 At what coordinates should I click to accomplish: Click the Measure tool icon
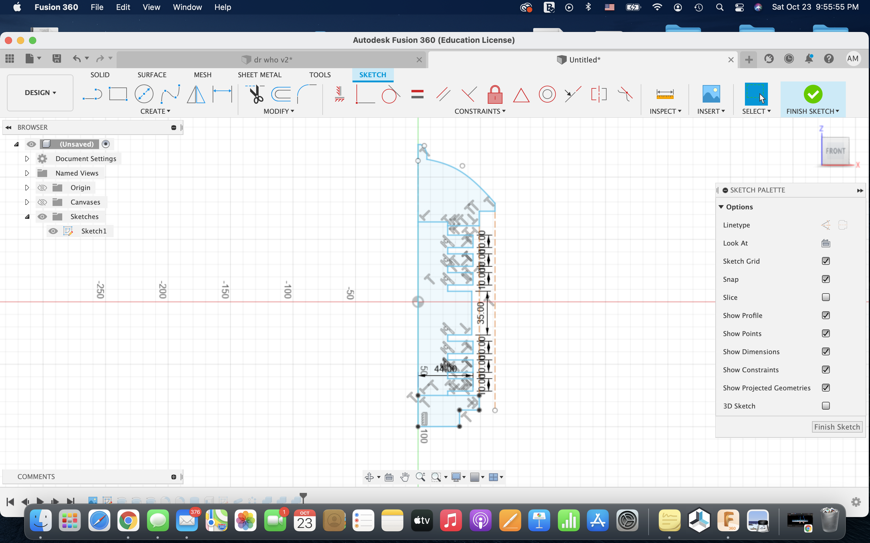pos(665,94)
